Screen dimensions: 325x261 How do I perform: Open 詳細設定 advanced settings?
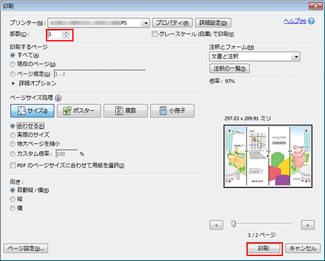pyautogui.click(x=213, y=23)
